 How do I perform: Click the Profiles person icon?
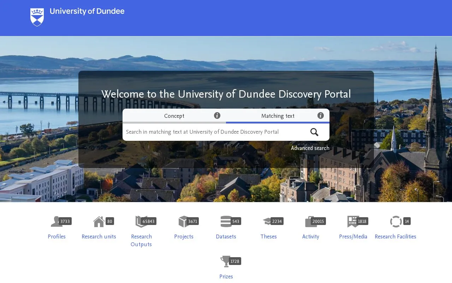tap(56, 221)
